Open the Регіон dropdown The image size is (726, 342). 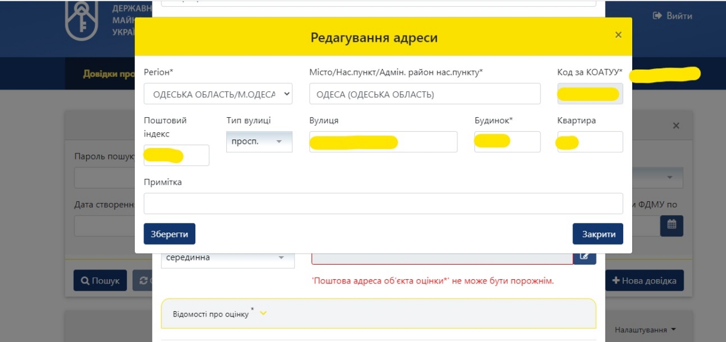coord(218,94)
